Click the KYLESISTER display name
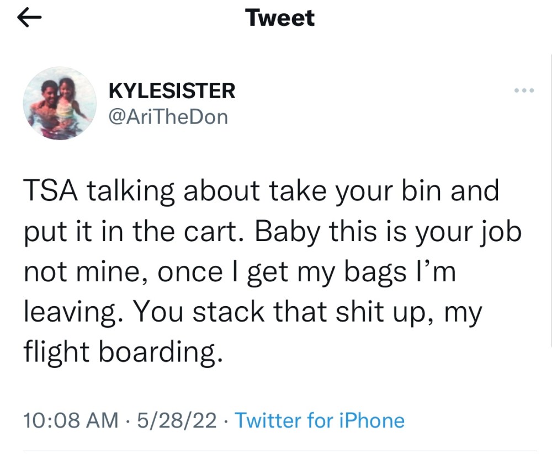 point(172,91)
